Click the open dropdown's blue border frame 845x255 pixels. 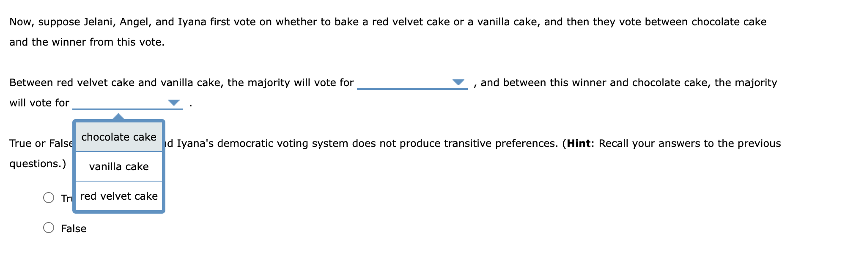(119, 211)
